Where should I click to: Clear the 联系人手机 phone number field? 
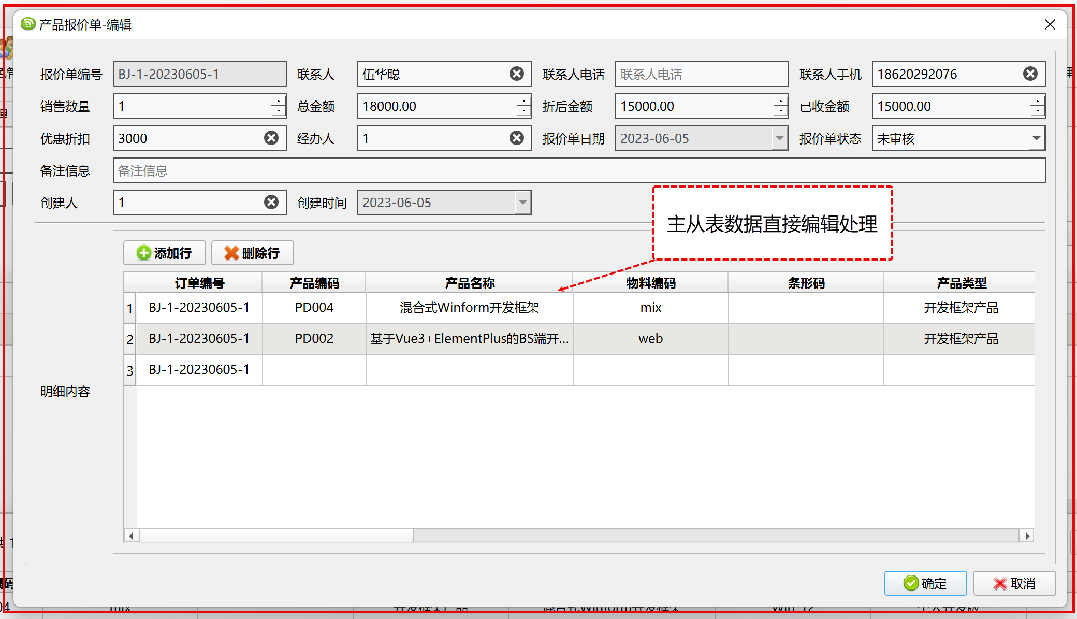pos(1030,74)
